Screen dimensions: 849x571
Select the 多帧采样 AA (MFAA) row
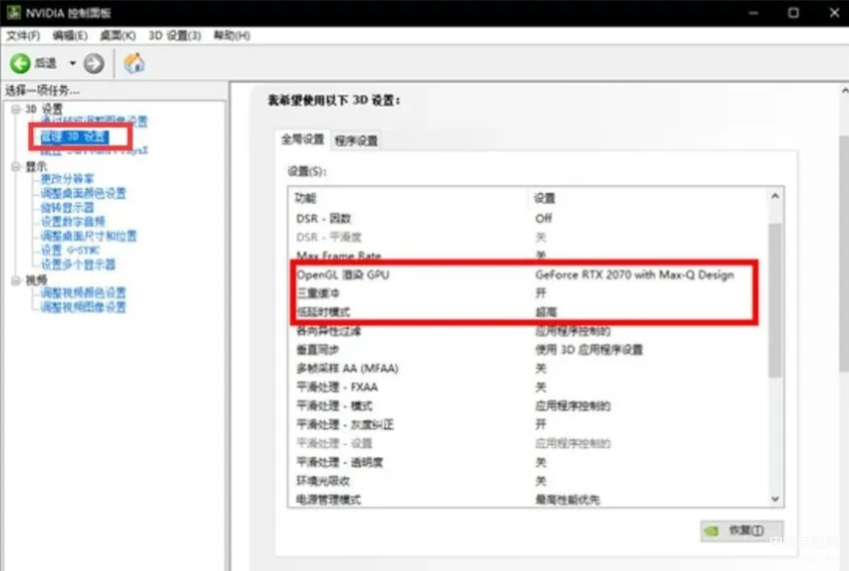pos(528,368)
